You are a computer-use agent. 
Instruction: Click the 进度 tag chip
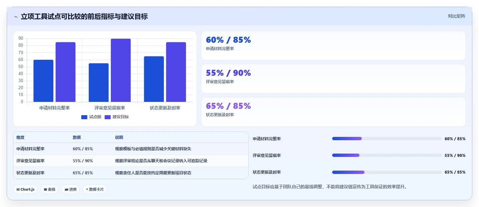click(x=70, y=189)
